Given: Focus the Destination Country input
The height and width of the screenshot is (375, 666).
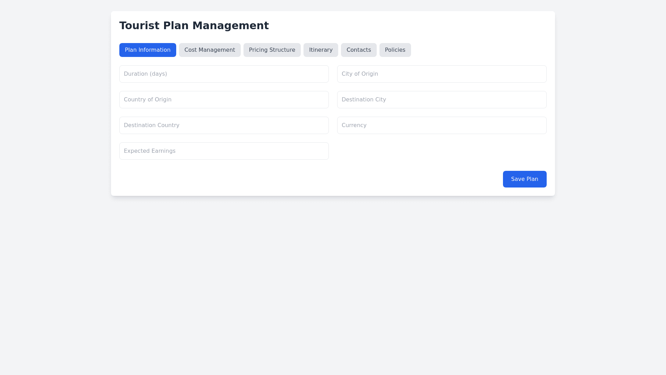Looking at the screenshot, I should [x=224, y=125].
